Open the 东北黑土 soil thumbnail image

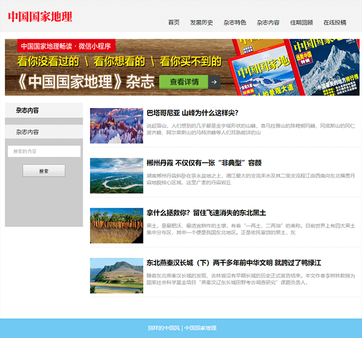tap(116, 226)
